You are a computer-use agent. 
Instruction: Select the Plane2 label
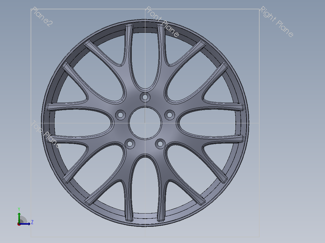(42, 17)
